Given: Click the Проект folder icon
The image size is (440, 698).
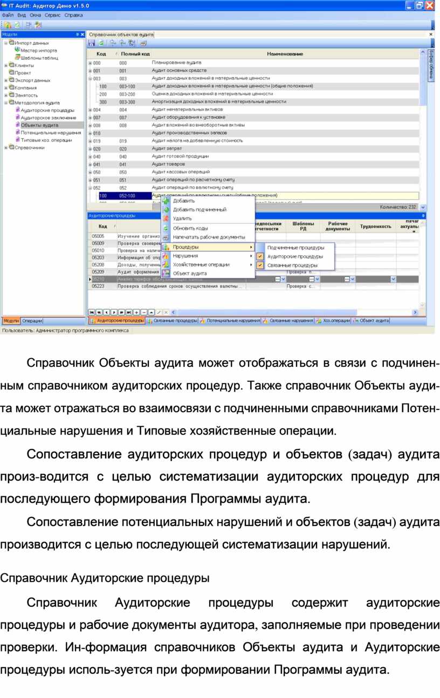Looking at the screenshot, I should pos(11,72).
